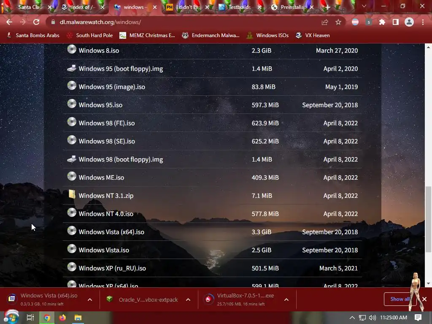
Task: Expand options for Oracle vbox-extpack download
Action: point(188,300)
